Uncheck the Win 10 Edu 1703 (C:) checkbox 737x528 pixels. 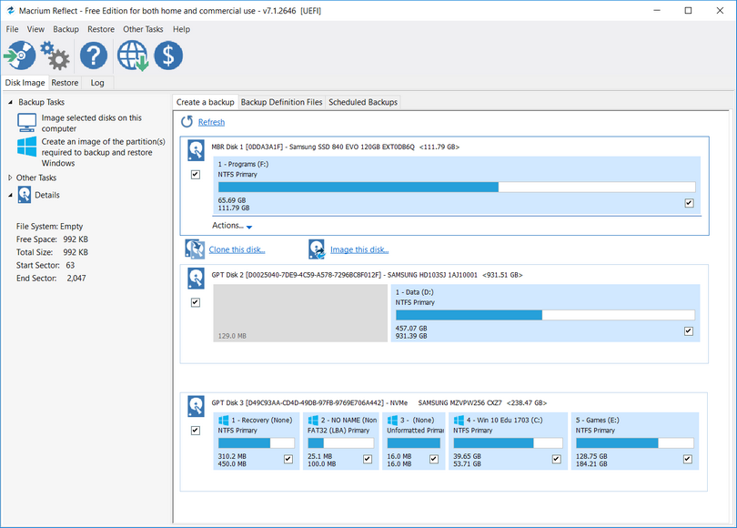point(557,459)
